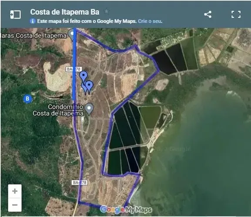Select the topmost blue map pin
This screenshot has width=251, height=217.
click(x=84, y=76)
